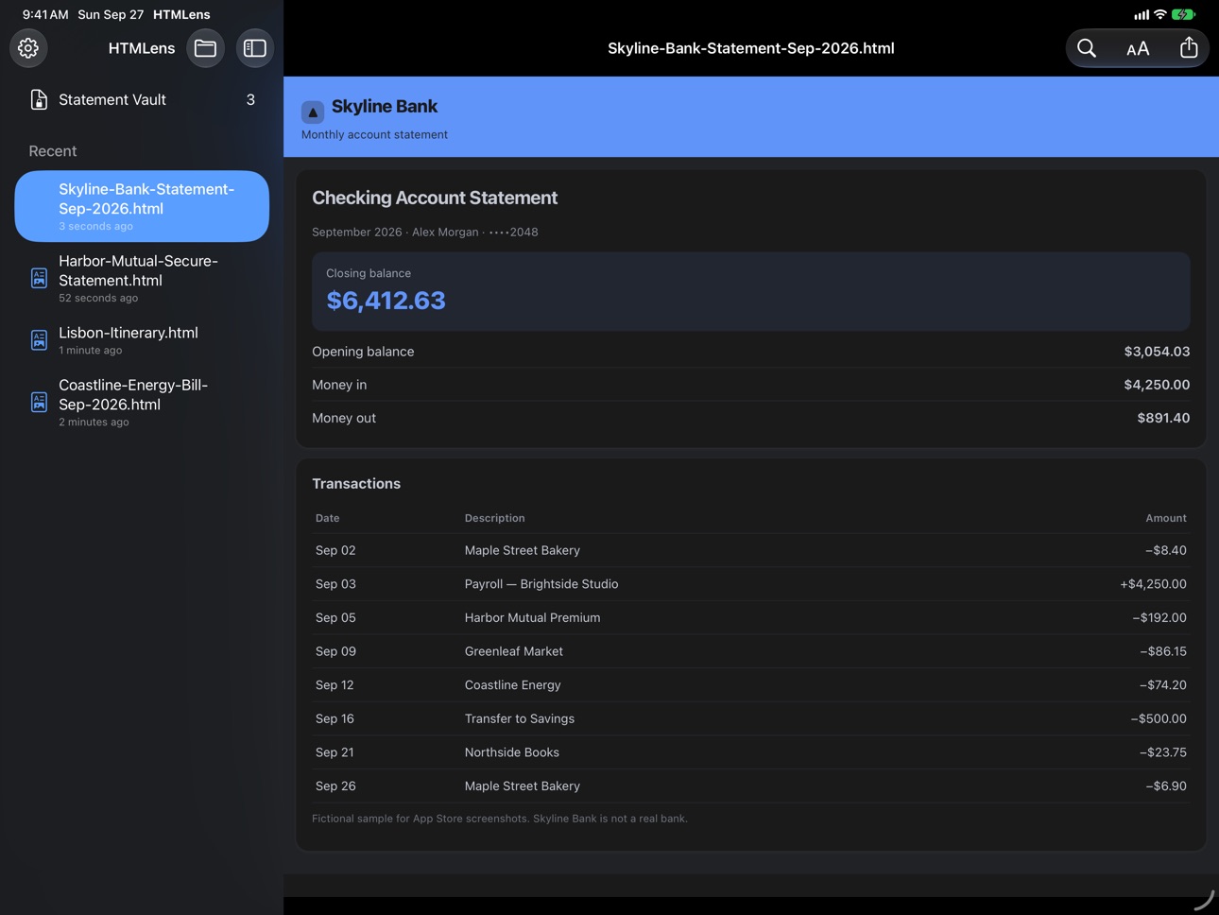The height and width of the screenshot is (915, 1219).
Task: Click the Harbor-Mutual-Secure-Statement file icon
Action: [x=39, y=278]
